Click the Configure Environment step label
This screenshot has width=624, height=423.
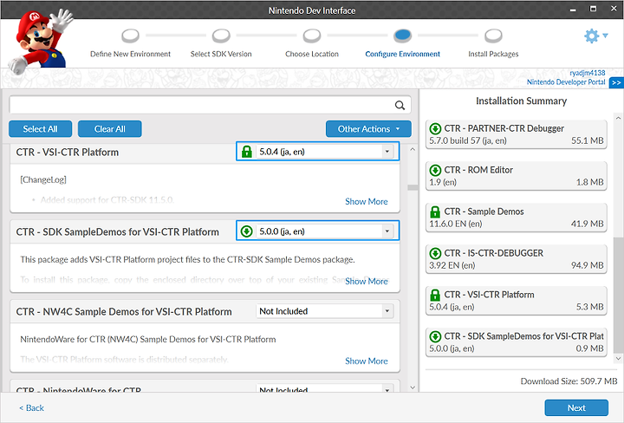click(x=402, y=54)
